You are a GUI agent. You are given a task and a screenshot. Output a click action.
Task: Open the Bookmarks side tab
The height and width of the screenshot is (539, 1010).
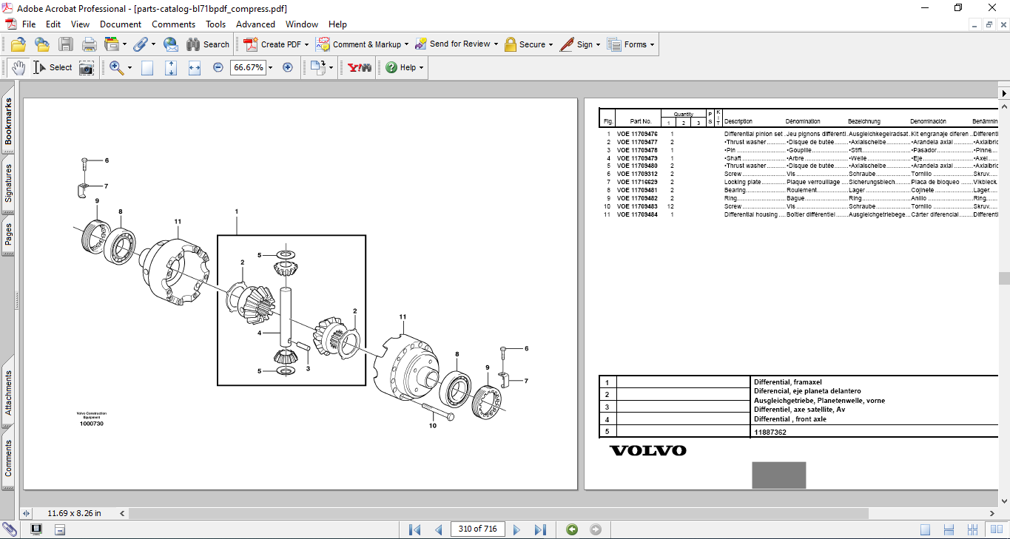(8, 123)
